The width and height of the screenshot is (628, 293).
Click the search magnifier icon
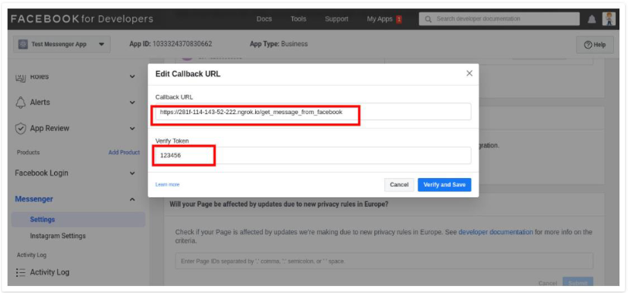click(x=428, y=19)
